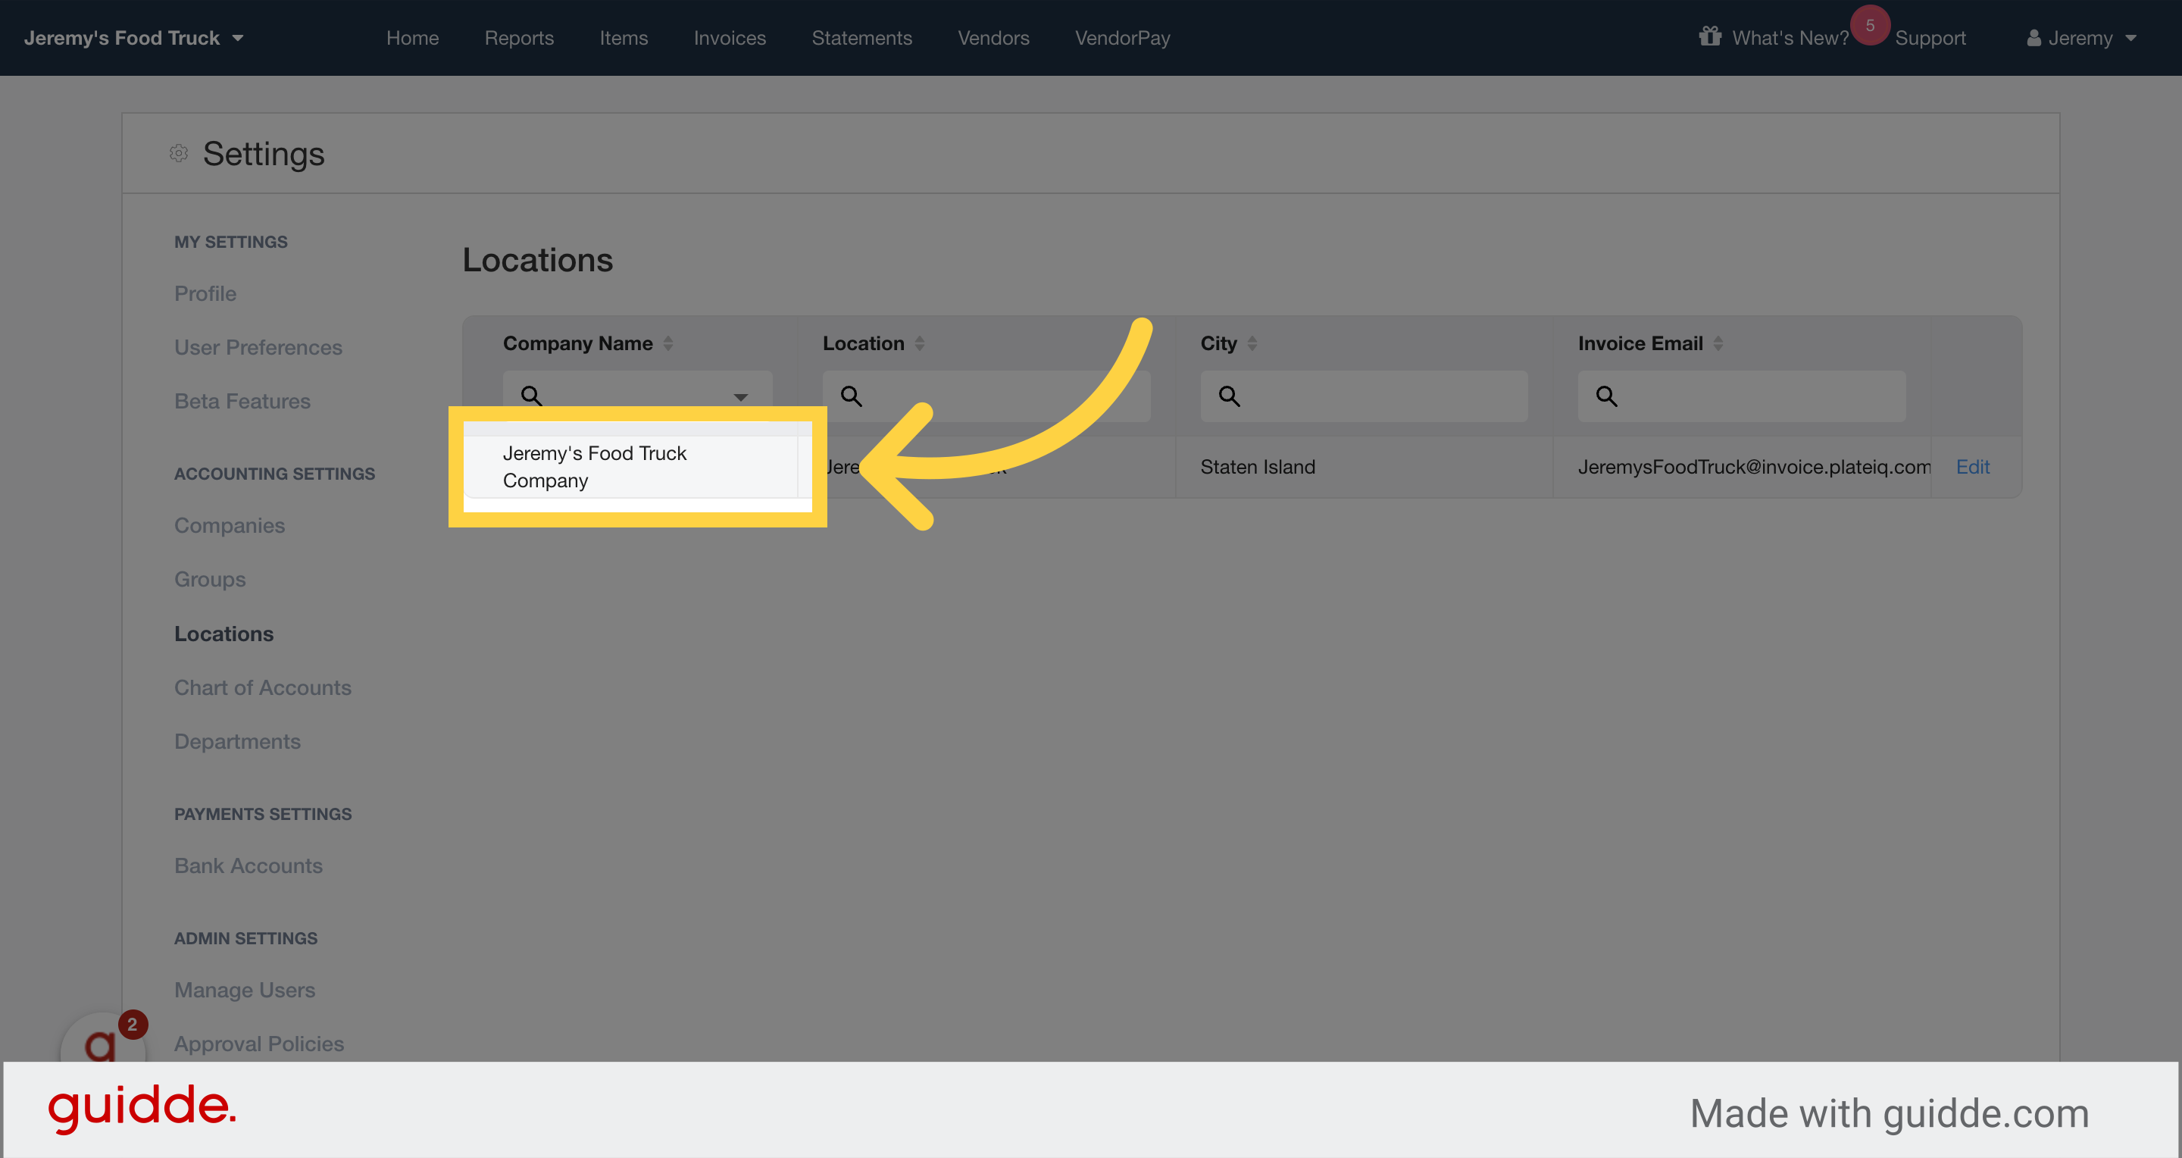The image size is (2182, 1158).
Task: Open VendorPay
Action: tap(1122, 38)
